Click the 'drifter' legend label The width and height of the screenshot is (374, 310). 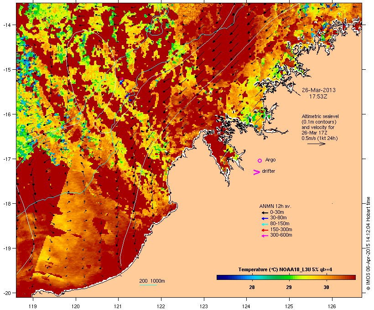pyautogui.click(x=268, y=171)
